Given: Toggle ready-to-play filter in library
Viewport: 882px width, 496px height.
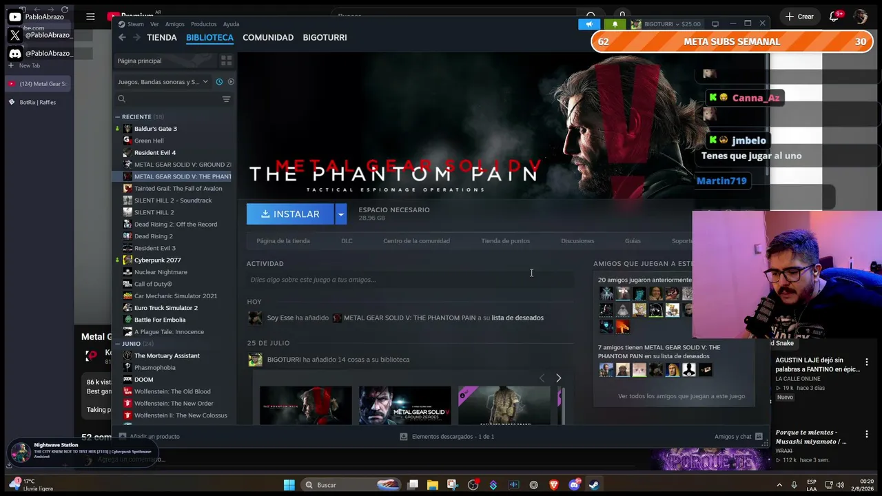Looking at the screenshot, I should (x=231, y=82).
